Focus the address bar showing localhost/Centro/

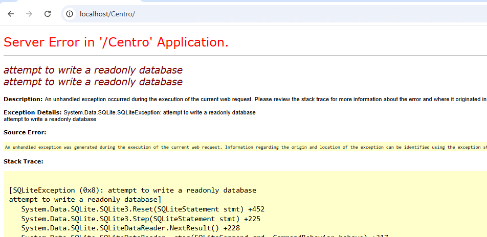205,14
